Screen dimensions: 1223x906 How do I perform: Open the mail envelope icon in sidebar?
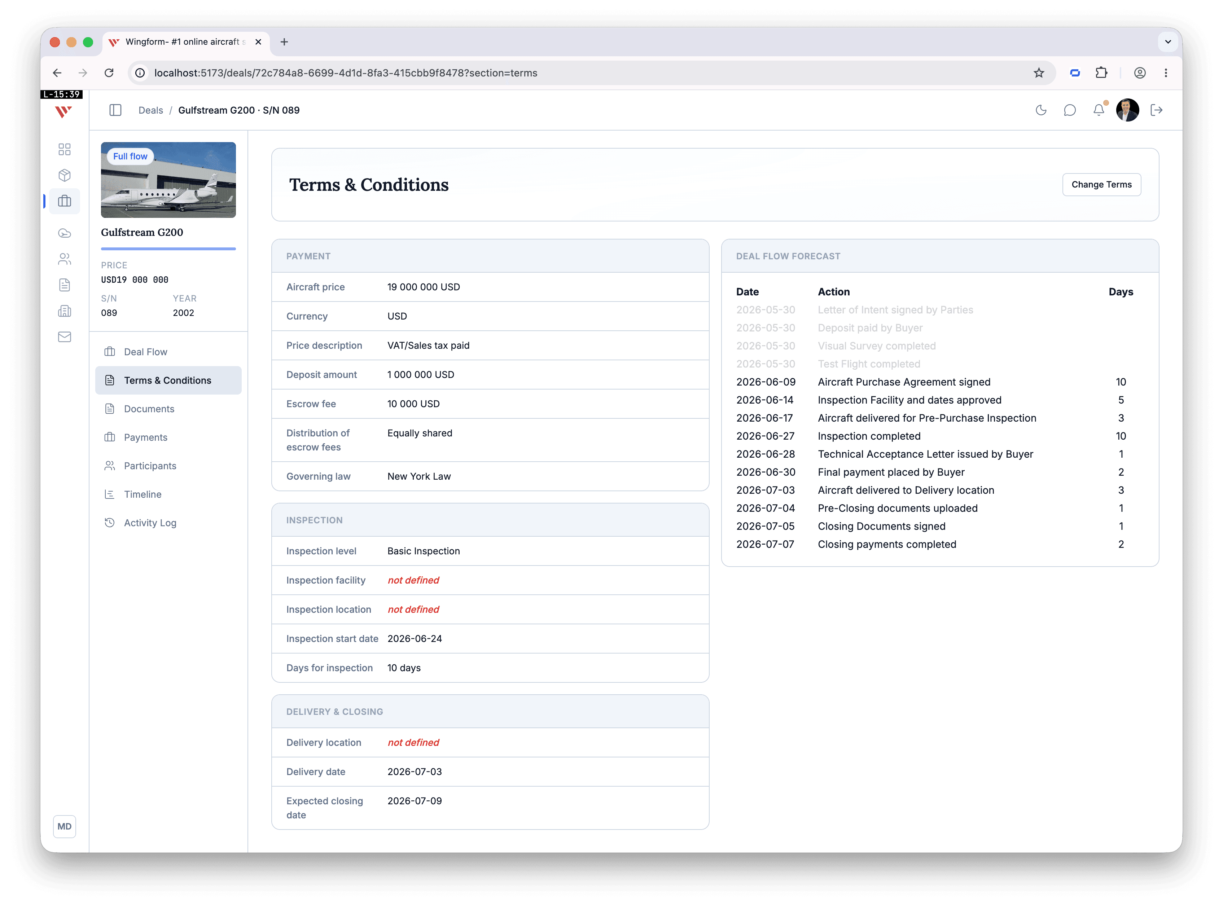coord(65,337)
